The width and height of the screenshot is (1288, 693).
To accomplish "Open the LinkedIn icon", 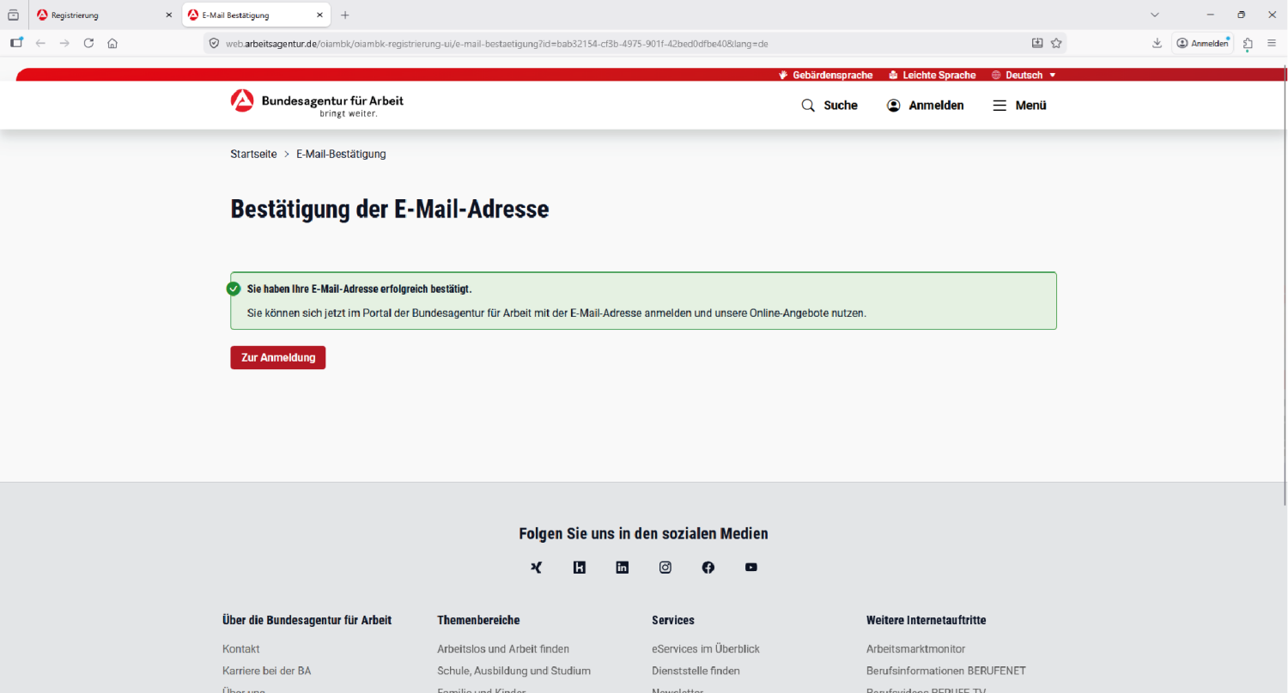I will tap(622, 567).
